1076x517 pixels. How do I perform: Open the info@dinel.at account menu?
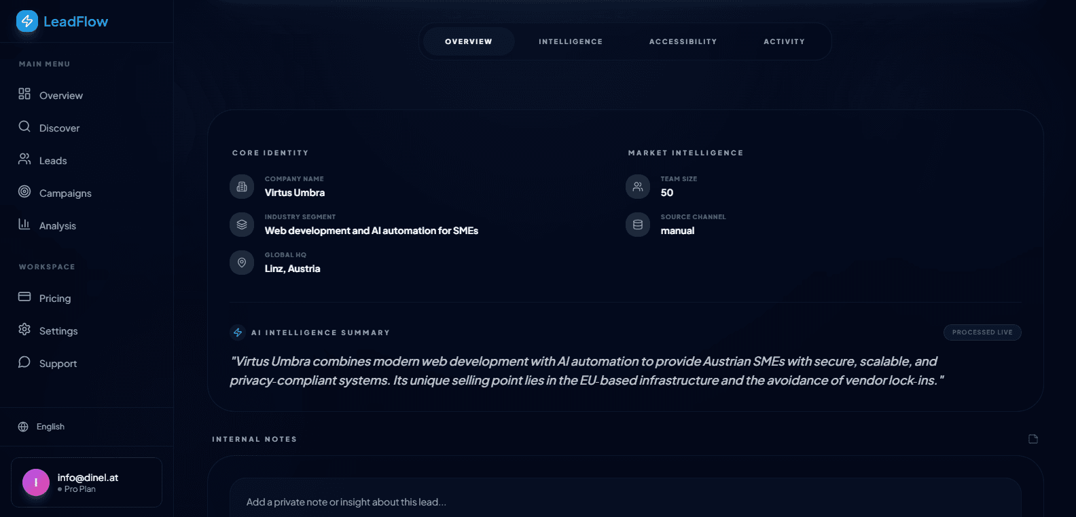[86, 482]
